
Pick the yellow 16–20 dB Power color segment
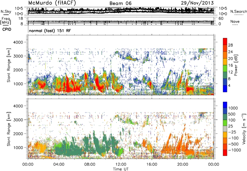(225, 61)
